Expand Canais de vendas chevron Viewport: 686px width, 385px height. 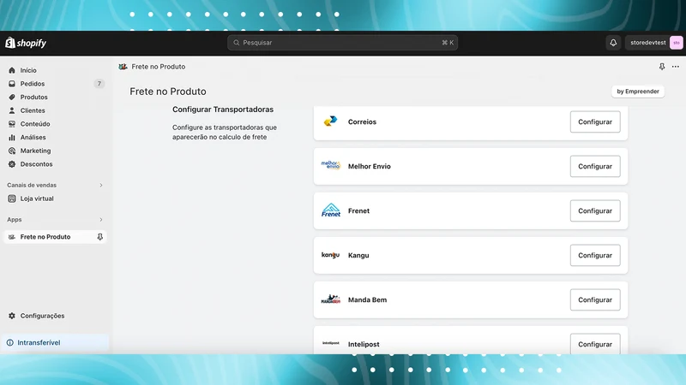pos(101,185)
